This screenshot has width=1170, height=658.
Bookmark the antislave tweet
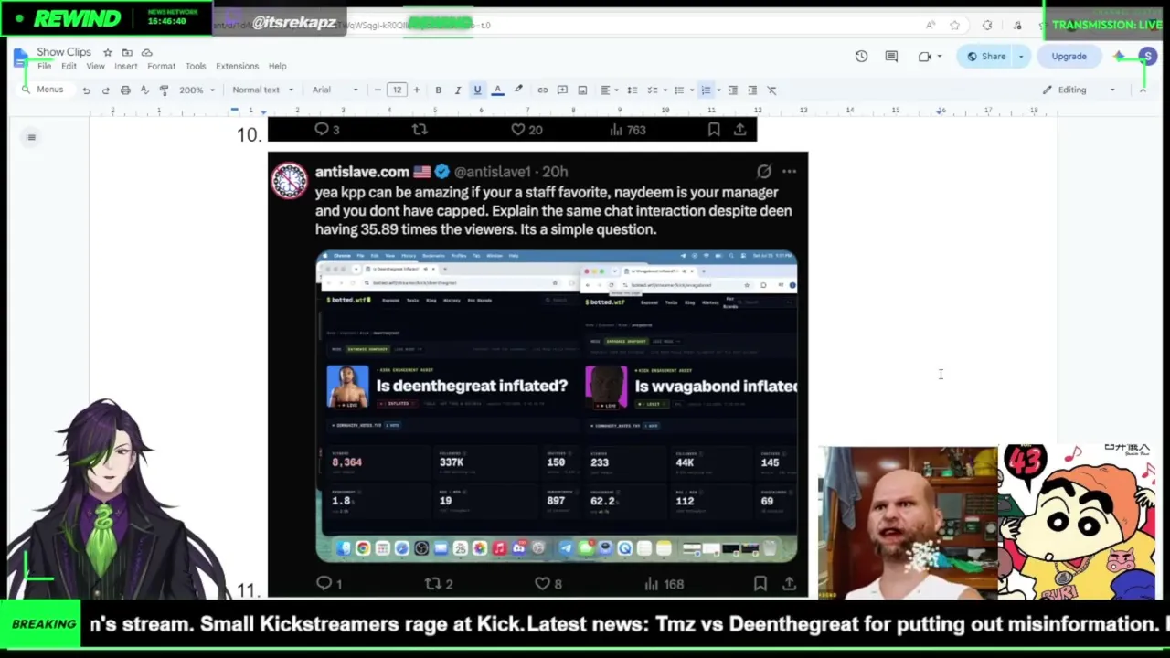click(x=760, y=583)
